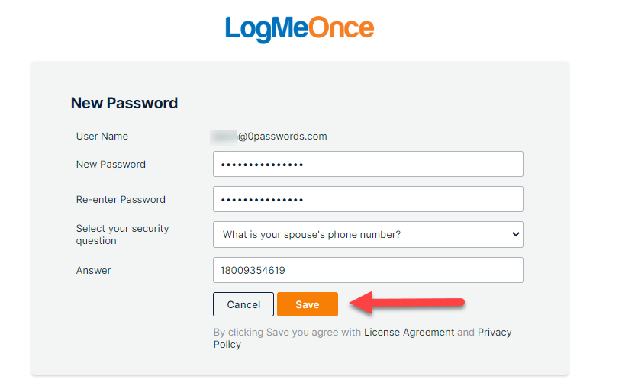Screen dimensions: 622x392
Task: Click the LogMeOnce logo
Action: [x=299, y=29]
